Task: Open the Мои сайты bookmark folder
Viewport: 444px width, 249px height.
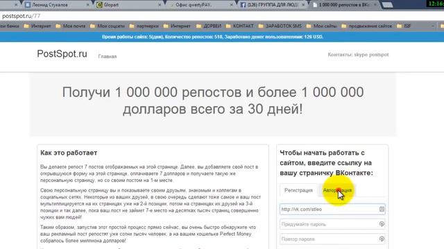Action: 321,26
